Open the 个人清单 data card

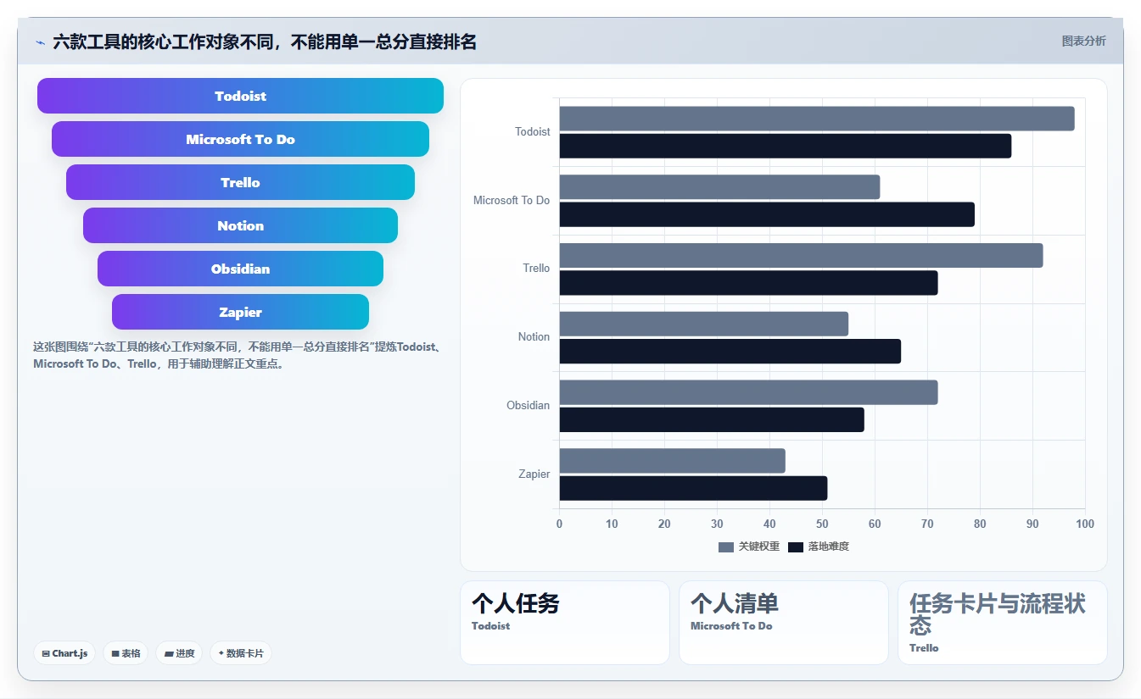[x=784, y=623]
